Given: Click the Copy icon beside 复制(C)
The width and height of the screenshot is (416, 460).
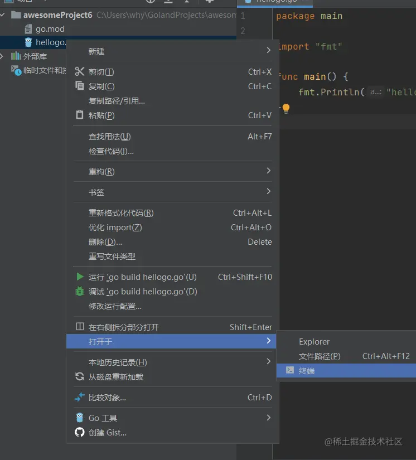Looking at the screenshot, I should pyautogui.click(x=80, y=86).
